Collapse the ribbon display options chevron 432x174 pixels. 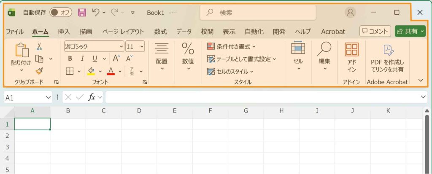click(x=421, y=80)
